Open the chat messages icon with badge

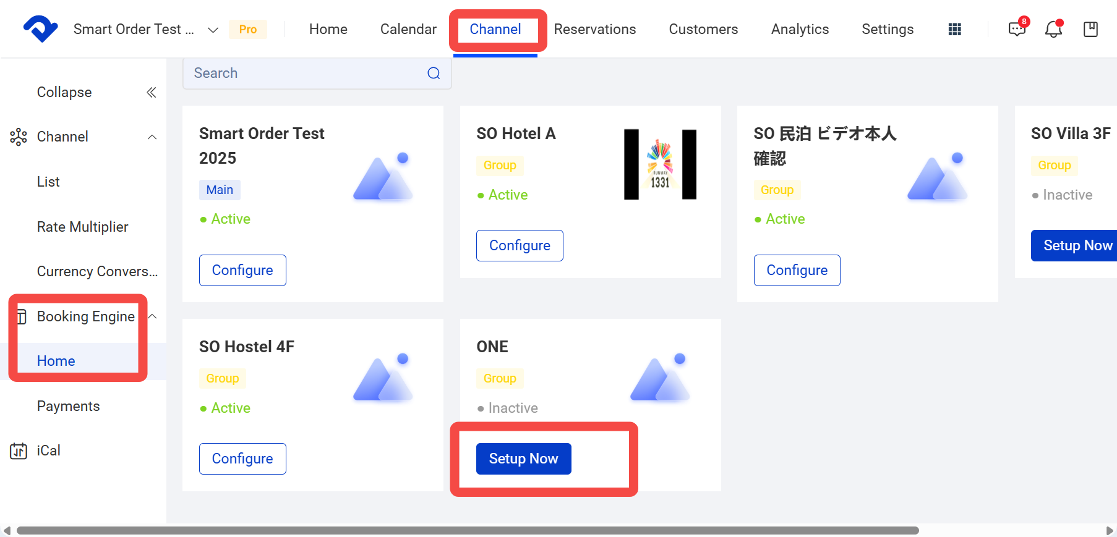1018,28
